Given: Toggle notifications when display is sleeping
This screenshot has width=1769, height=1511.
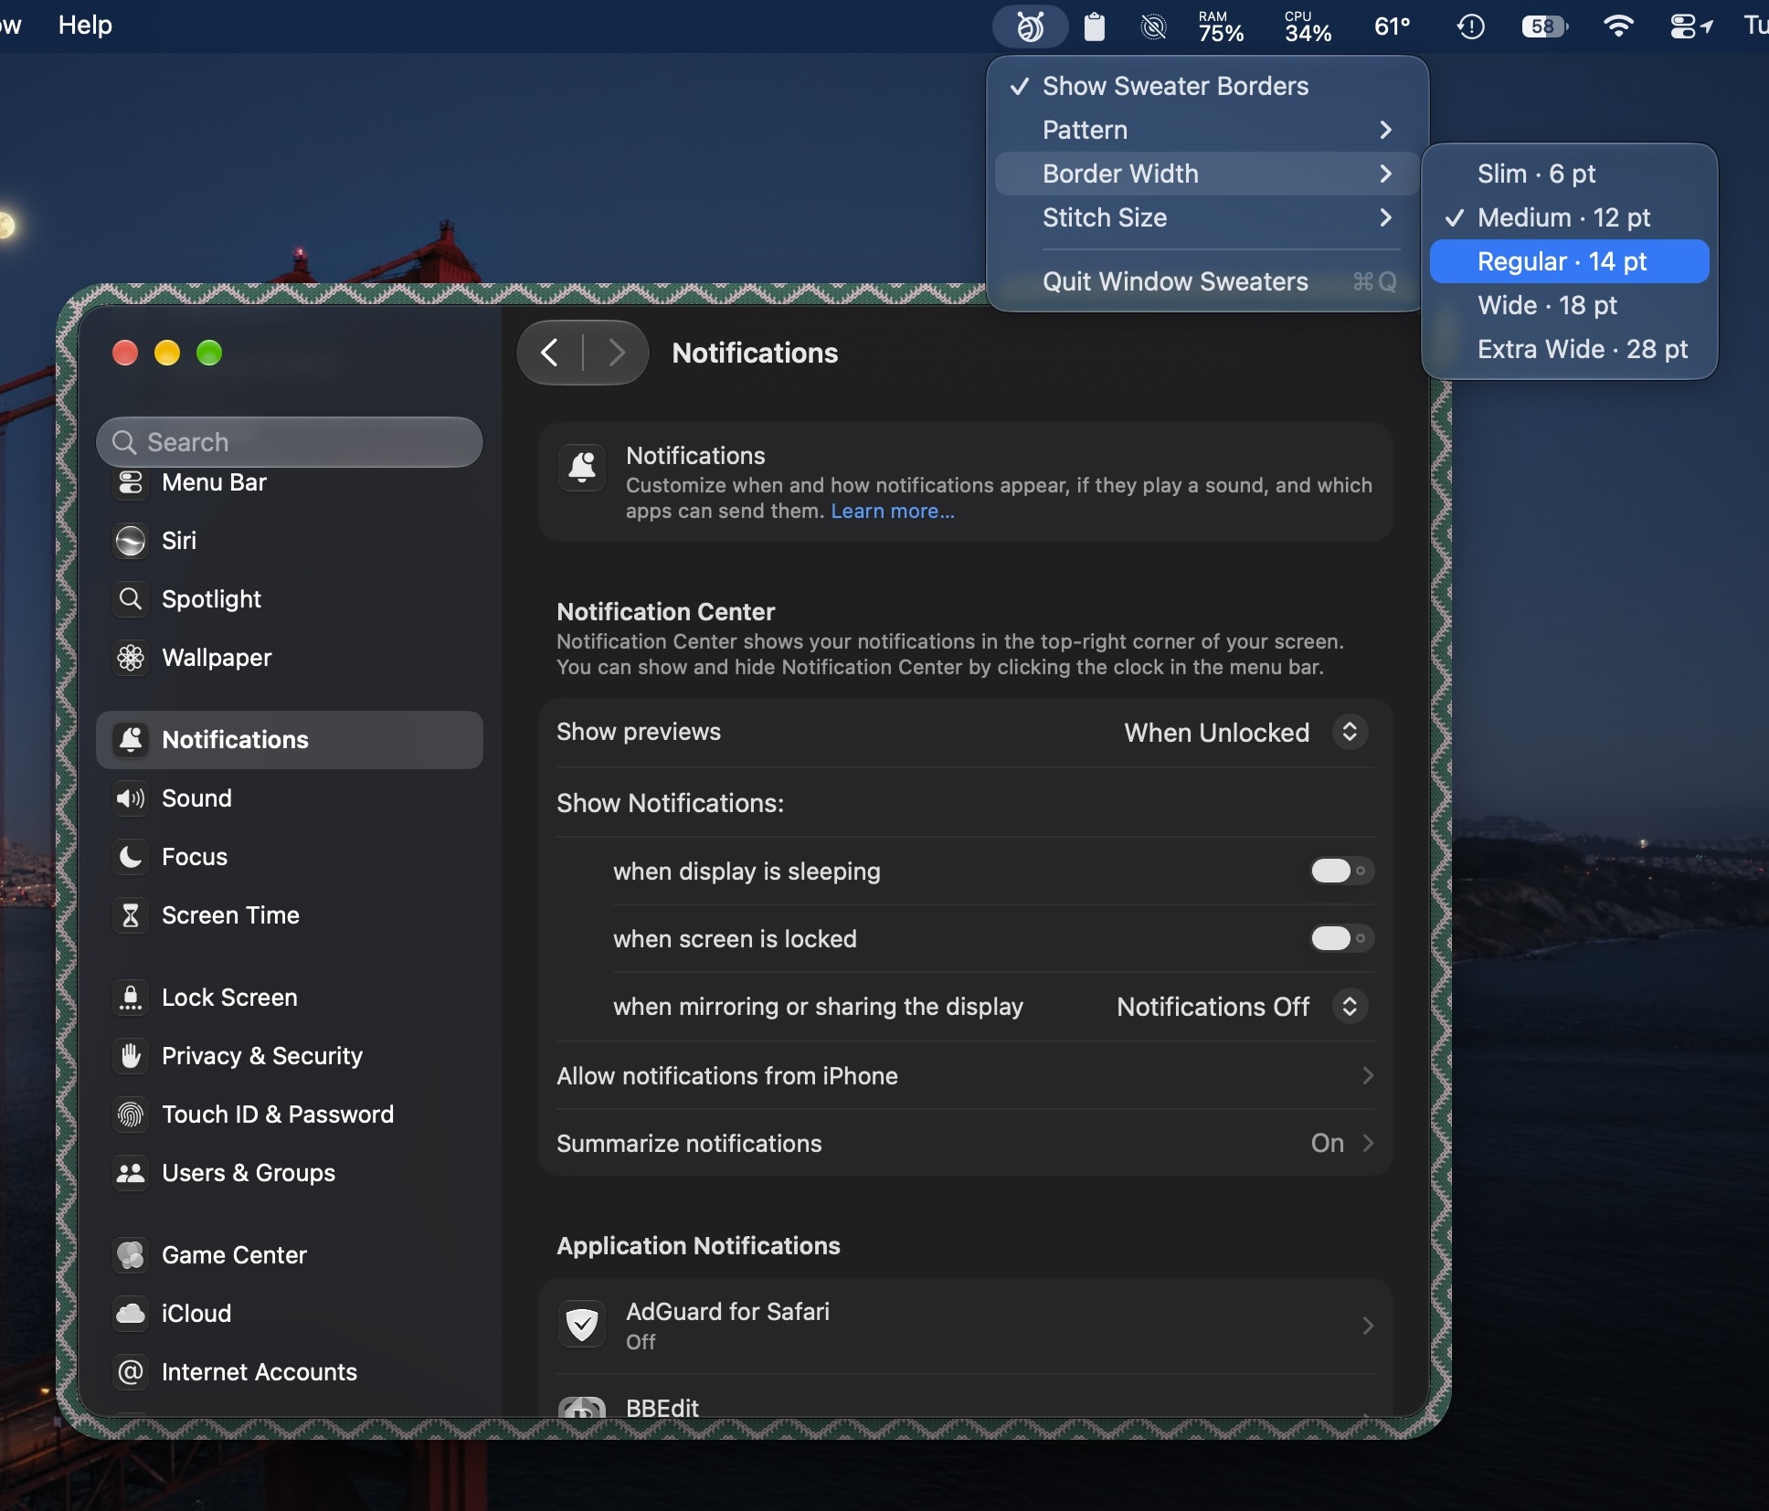Looking at the screenshot, I should click(x=1341, y=871).
